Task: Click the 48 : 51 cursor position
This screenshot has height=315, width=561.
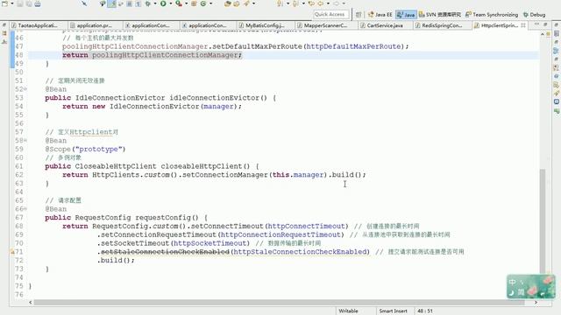Action: click(424, 311)
